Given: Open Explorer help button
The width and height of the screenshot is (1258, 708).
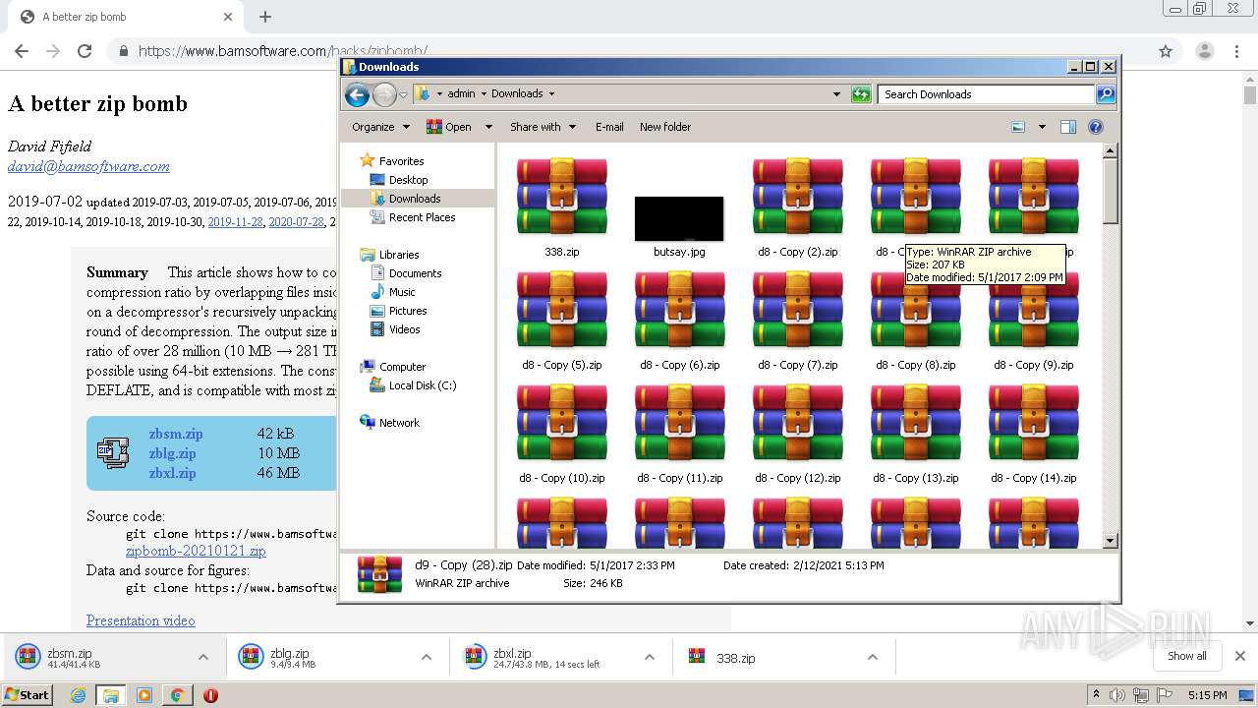Looking at the screenshot, I should (x=1096, y=127).
